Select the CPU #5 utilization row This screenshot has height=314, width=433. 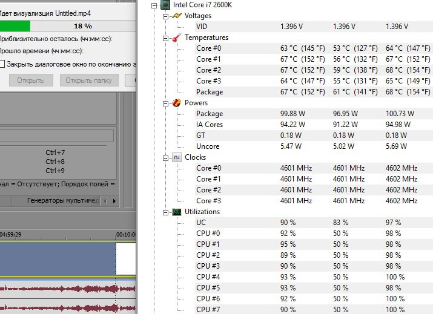(314, 288)
